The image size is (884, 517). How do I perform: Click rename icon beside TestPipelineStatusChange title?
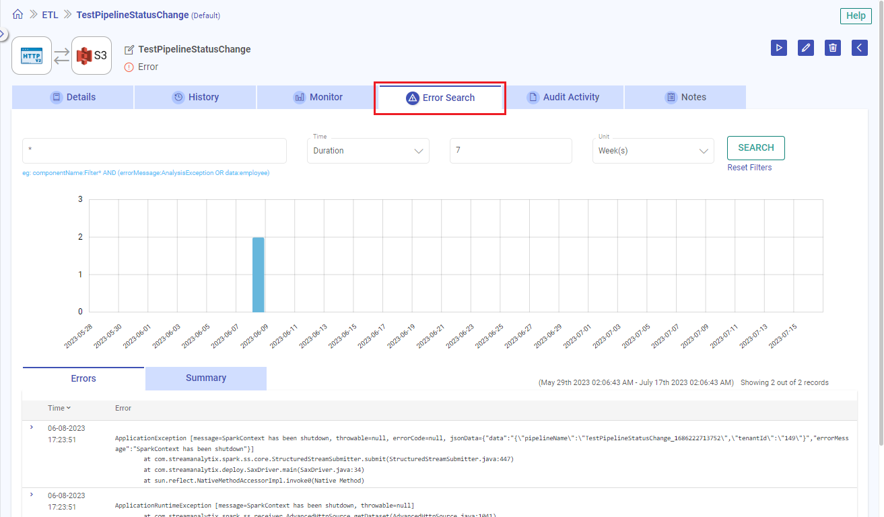click(129, 50)
